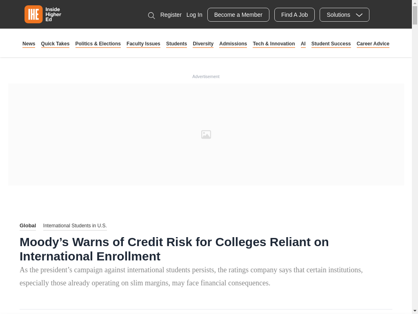
Task: Select Admissions from the nav bar
Action: click(233, 44)
